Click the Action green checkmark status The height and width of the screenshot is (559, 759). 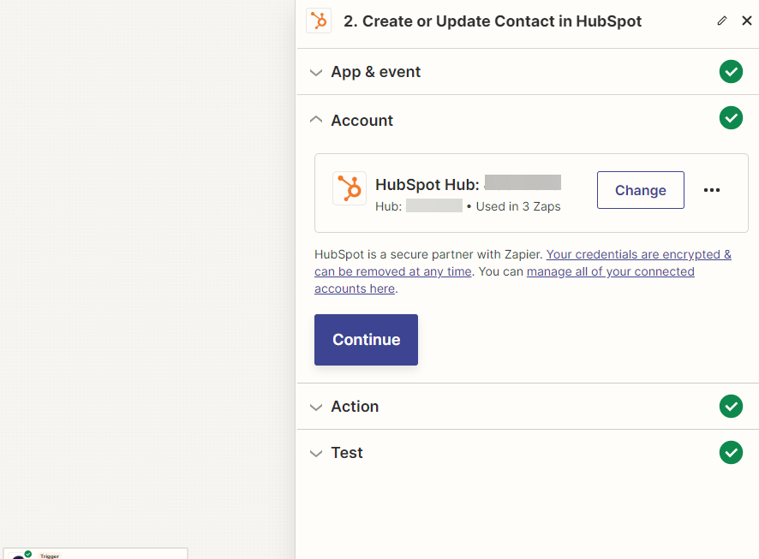tap(731, 406)
